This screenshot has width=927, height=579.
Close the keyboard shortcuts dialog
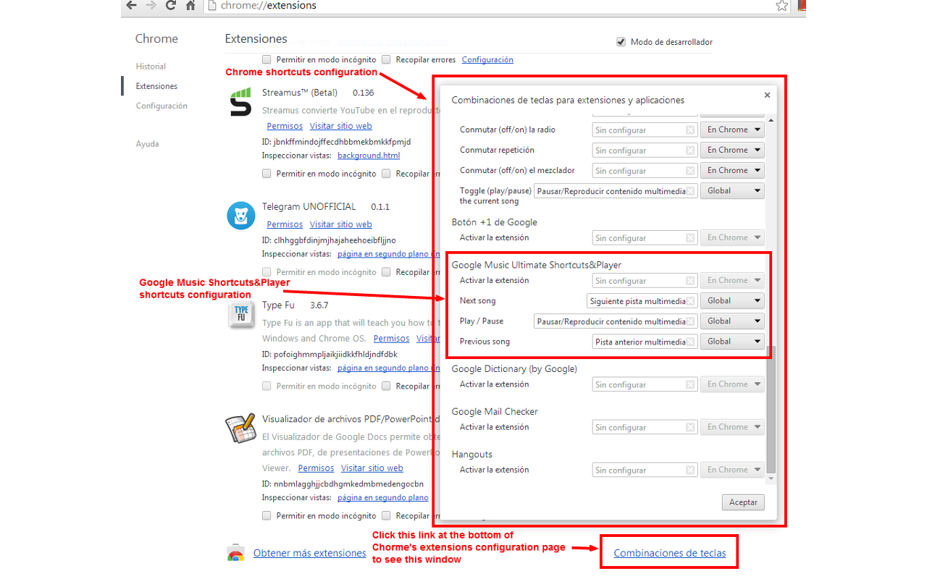click(767, 95)
